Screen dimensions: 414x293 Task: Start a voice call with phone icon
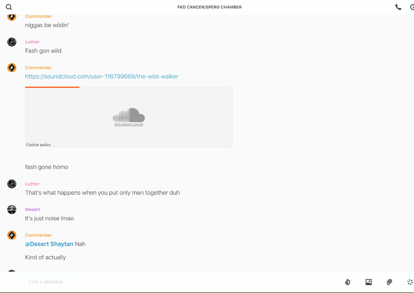click(398, 7)
